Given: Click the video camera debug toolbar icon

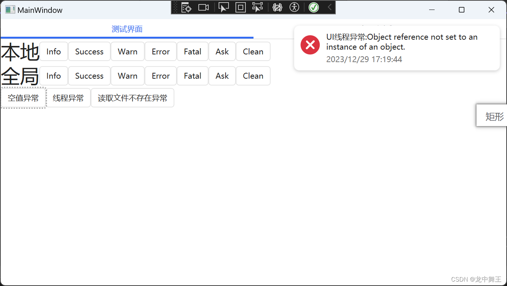Looking at the screenshot, I should (x=204, y=7).
